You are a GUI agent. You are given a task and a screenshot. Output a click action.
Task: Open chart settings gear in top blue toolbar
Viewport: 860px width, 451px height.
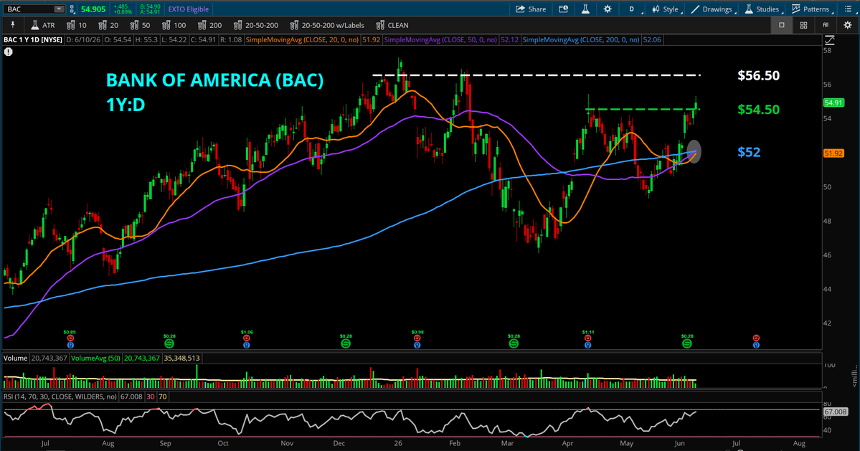pos(608,9)
